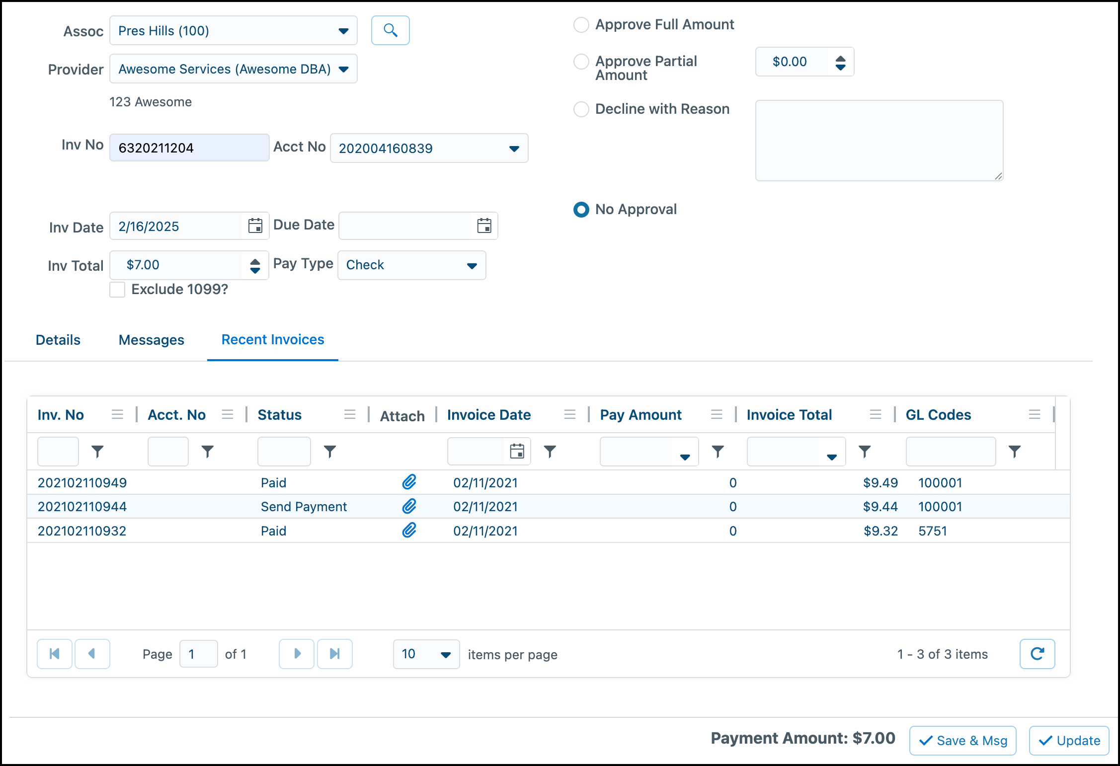Select the Approve Full Amount option
The height and width of the screenshot is (766, 1120).
581,24
